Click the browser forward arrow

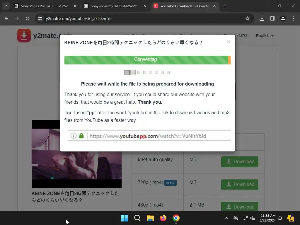(x=17, y=18)
